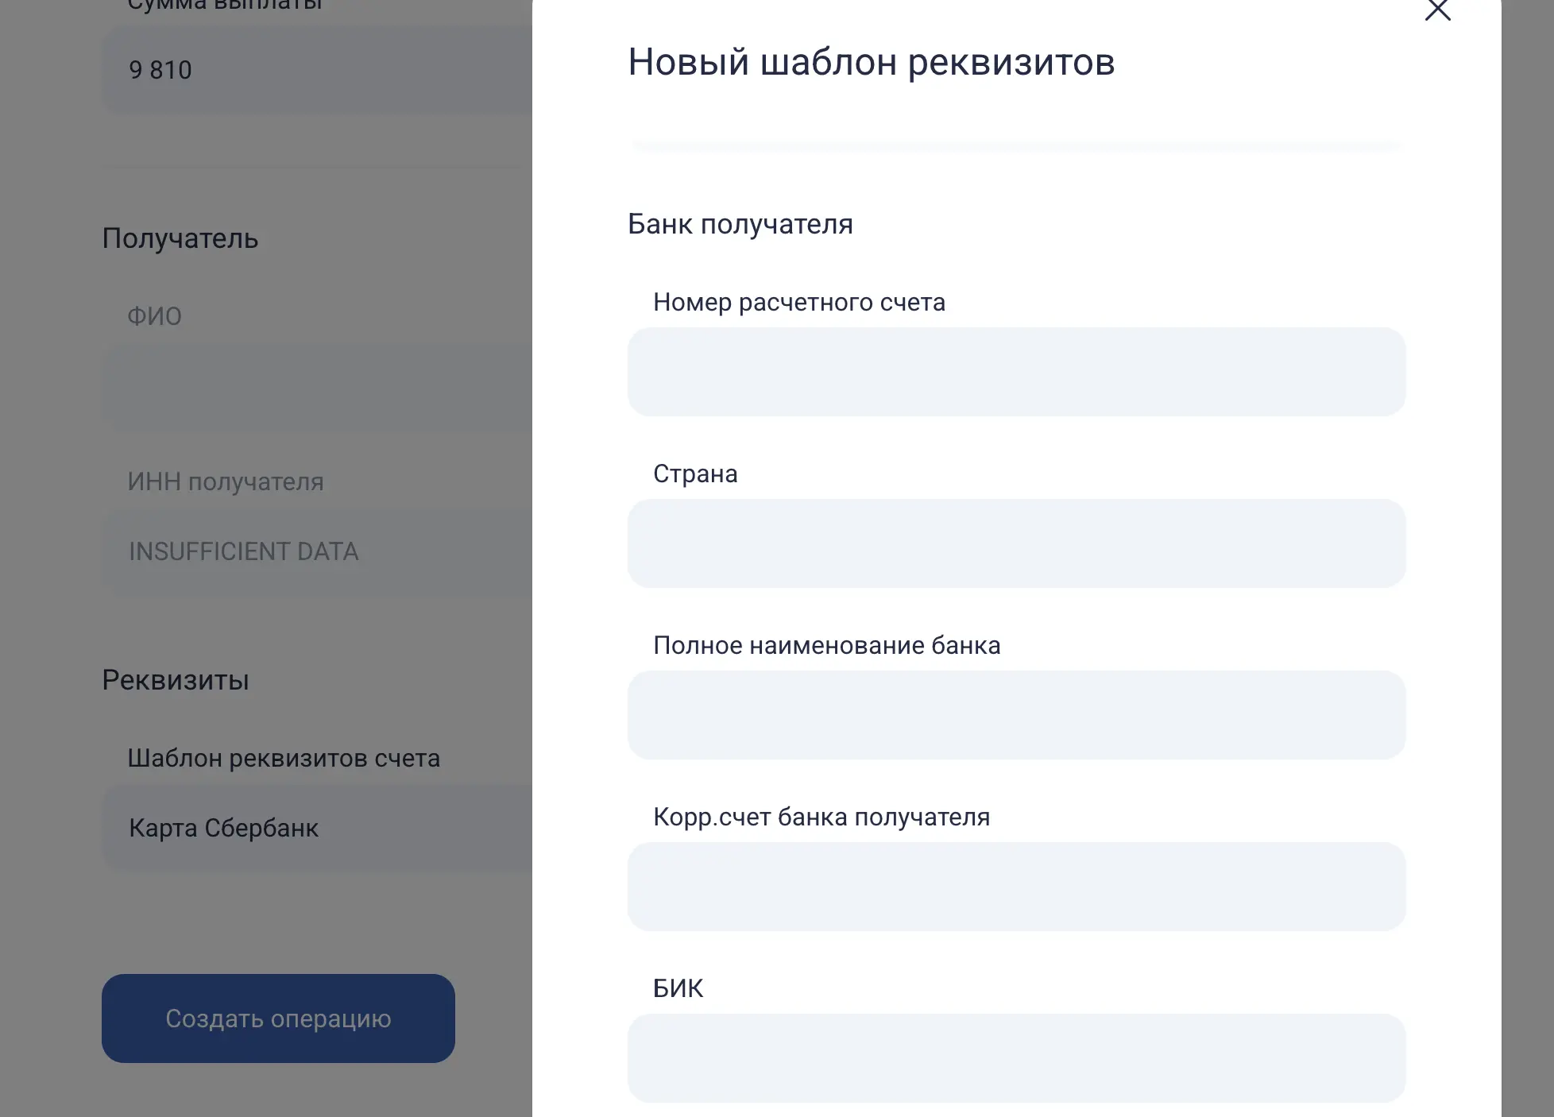Close the Новый шаблон реквизитов dialog
This screenshot has height=1117, width=1554.
pyautogui.click(x=1437, y=10)
